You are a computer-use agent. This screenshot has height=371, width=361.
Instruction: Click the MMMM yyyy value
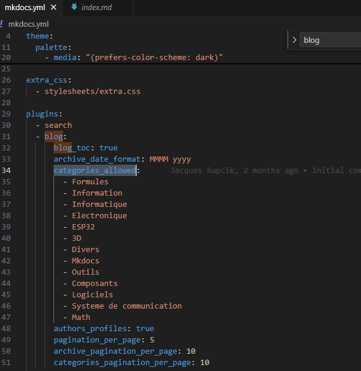[x=170, y=159]
